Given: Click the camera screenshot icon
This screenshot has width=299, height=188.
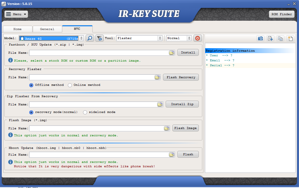Looking at the screenshot, I should point(260,38).
